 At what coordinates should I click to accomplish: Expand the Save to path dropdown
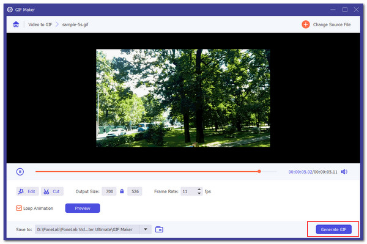146,229
